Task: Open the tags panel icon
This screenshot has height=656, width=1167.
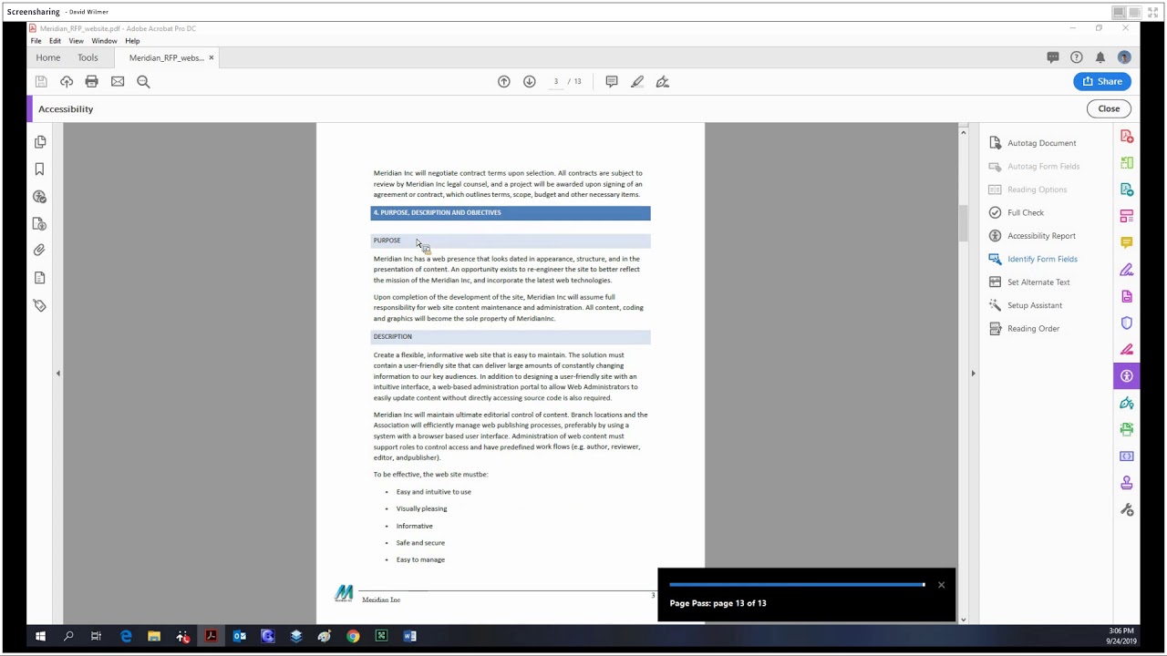Action: (x=40, y=305)
